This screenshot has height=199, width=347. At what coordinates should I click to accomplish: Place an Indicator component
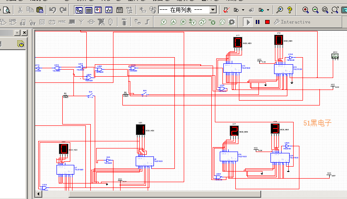pyautogui.click(x=42, y=22)
